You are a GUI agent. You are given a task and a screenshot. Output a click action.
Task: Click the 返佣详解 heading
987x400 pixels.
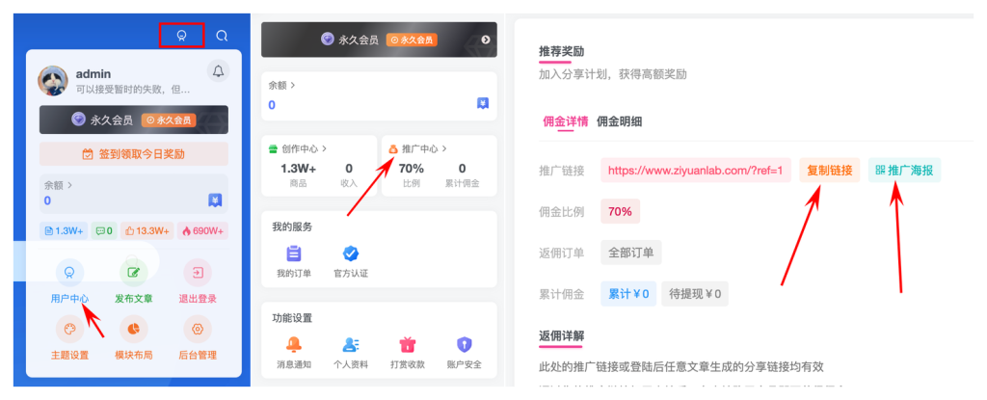562,335
